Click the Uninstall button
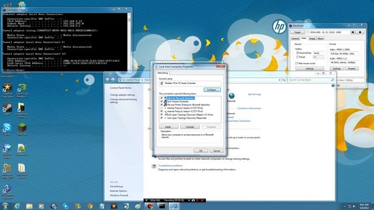Screen dimensions: 374x210 [190, 127]
